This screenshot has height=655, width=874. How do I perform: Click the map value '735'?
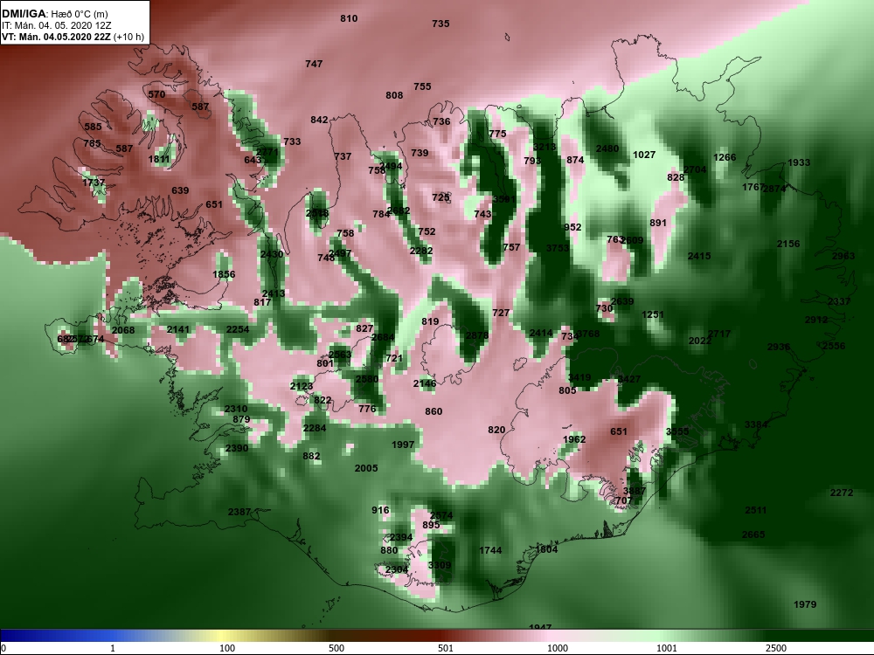(x=440, y=24)
